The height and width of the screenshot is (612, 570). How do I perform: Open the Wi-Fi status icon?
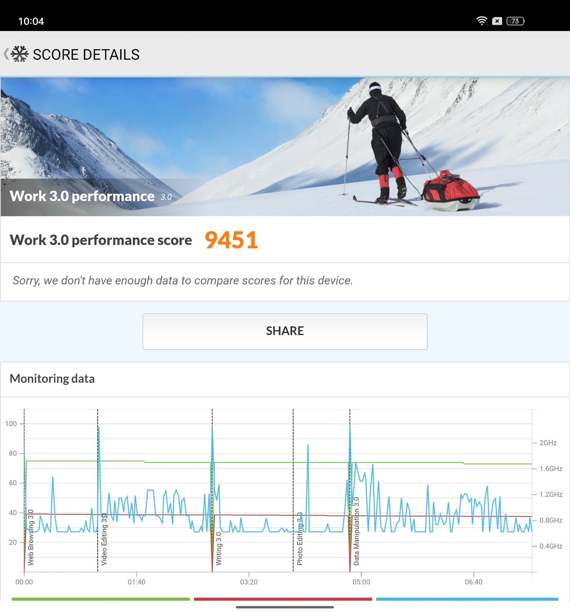click(x=482, y=21)
